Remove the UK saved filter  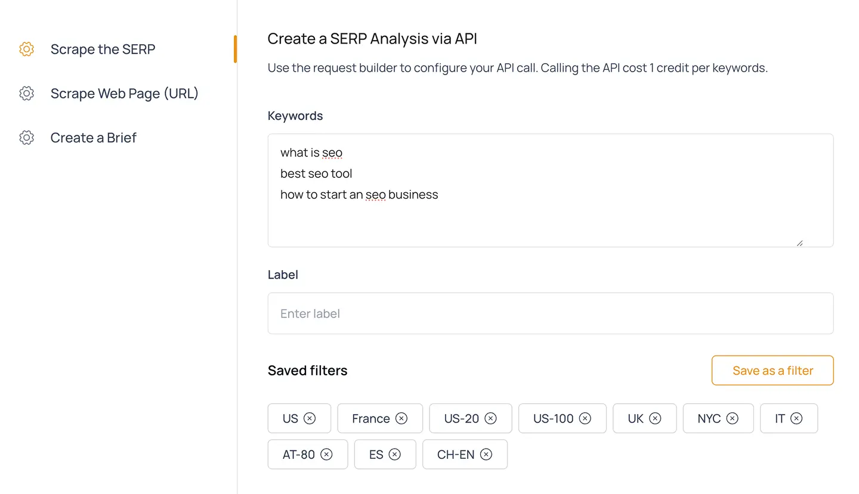pos(655,418)
